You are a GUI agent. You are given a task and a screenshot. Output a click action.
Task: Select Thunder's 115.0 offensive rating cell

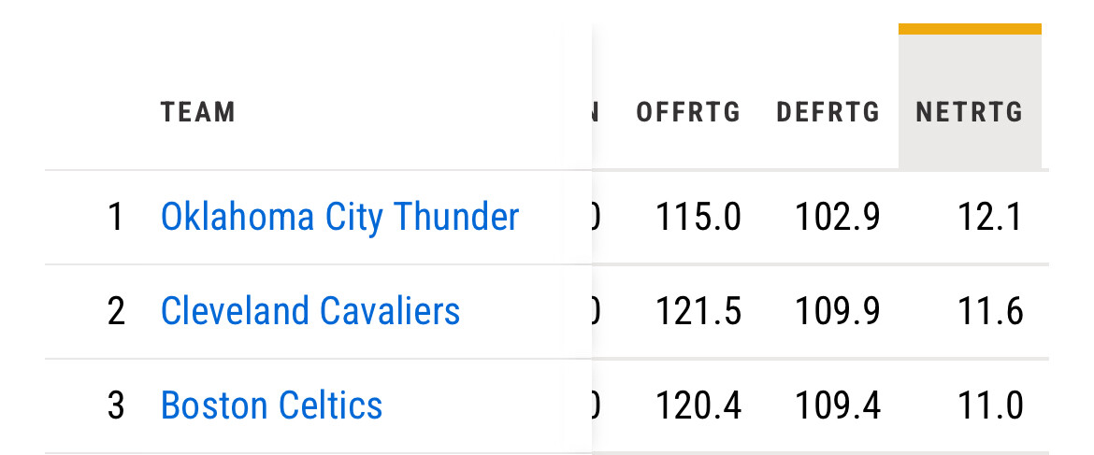tap(698, 217)
